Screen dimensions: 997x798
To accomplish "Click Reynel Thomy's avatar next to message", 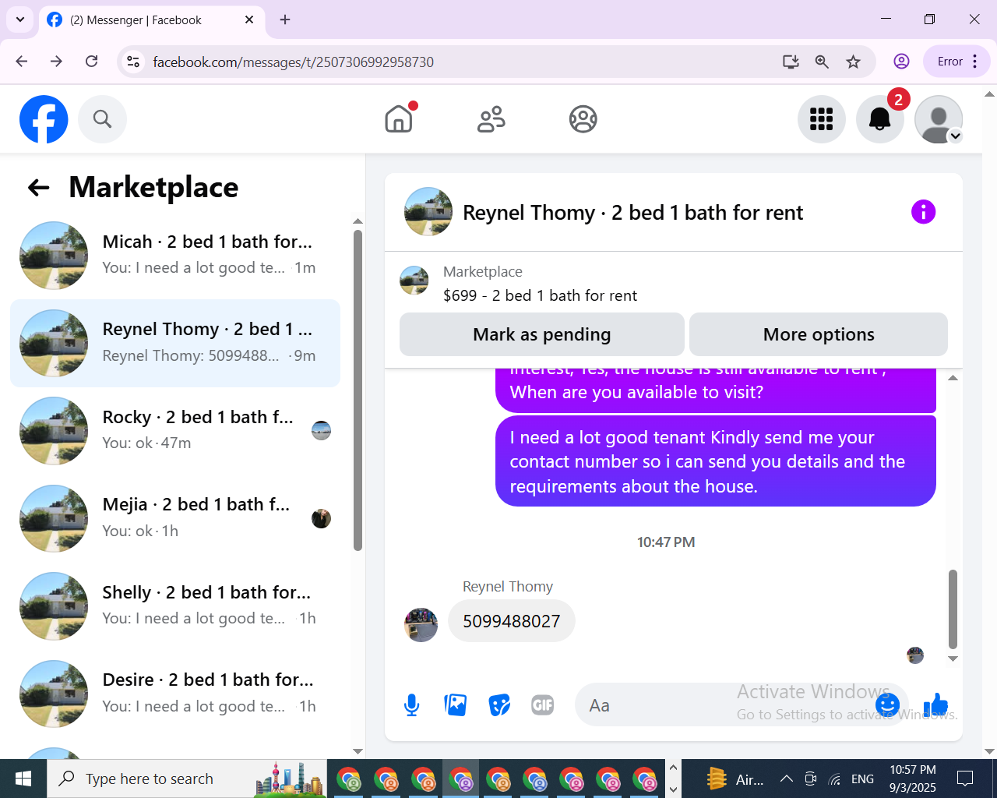I will pyautogui.click(x=421, y=625).
